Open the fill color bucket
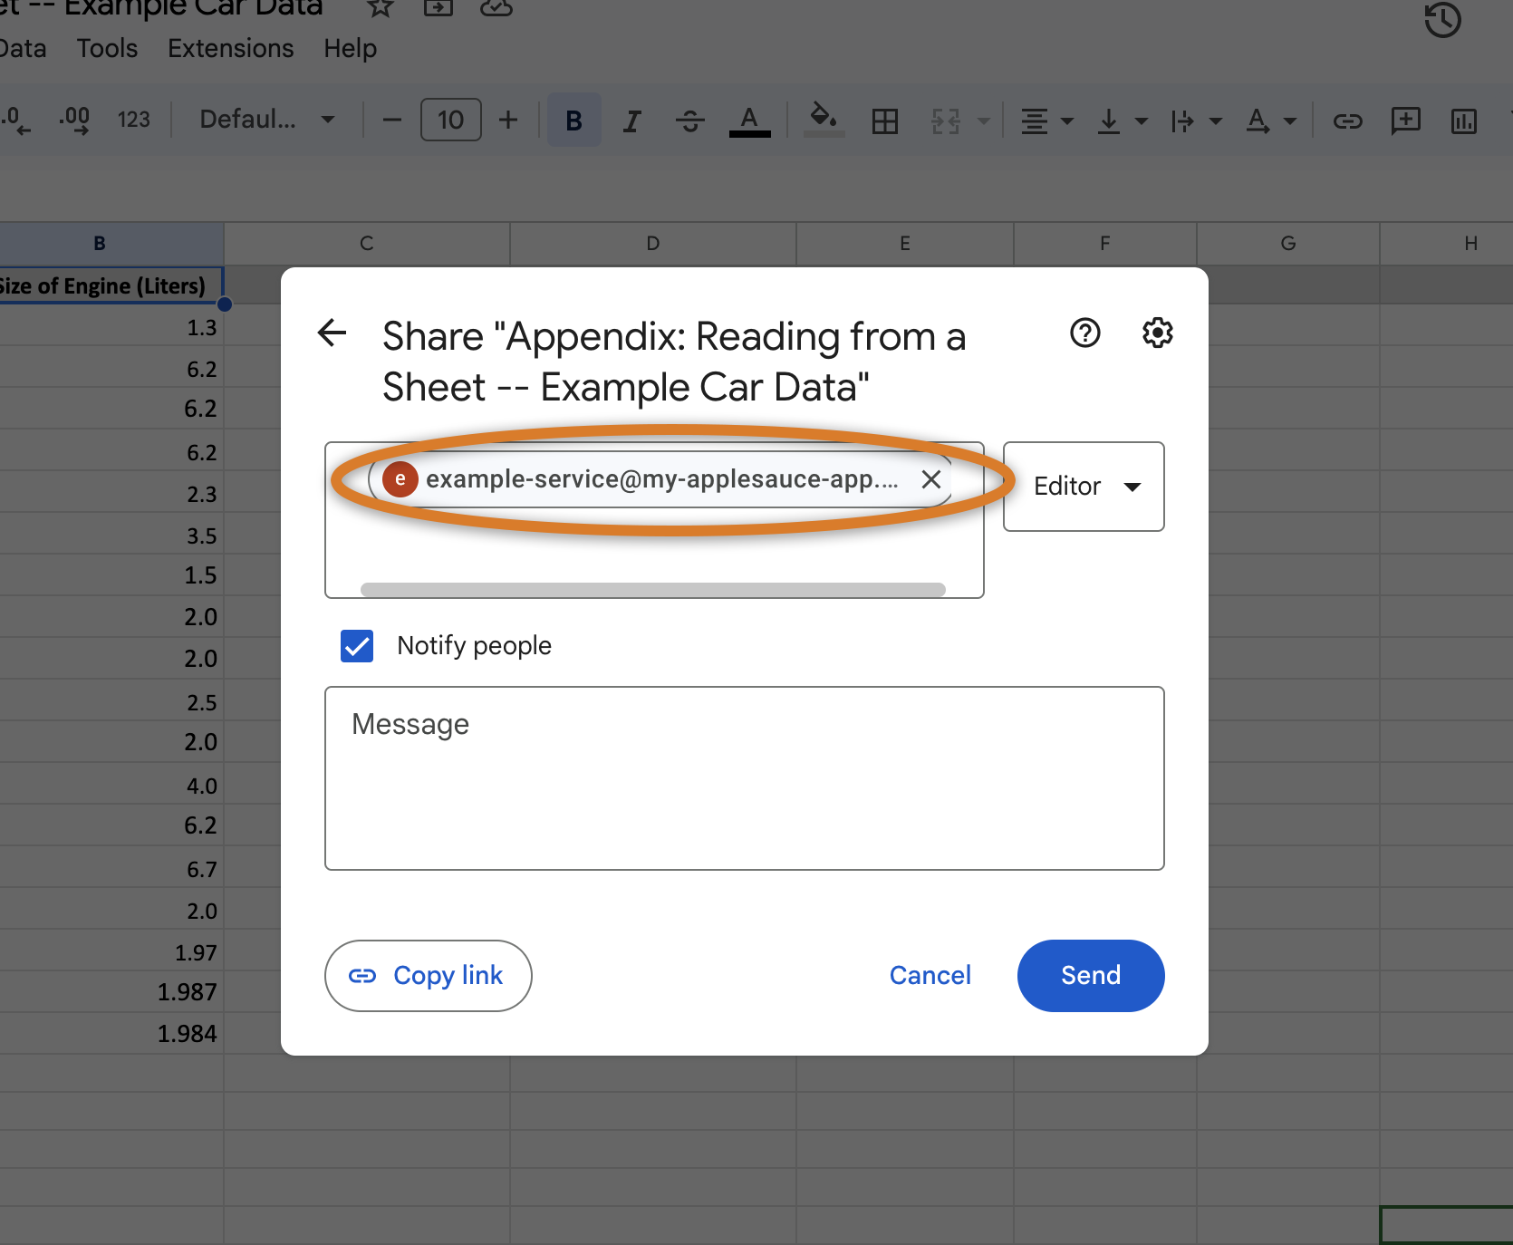 824,120
